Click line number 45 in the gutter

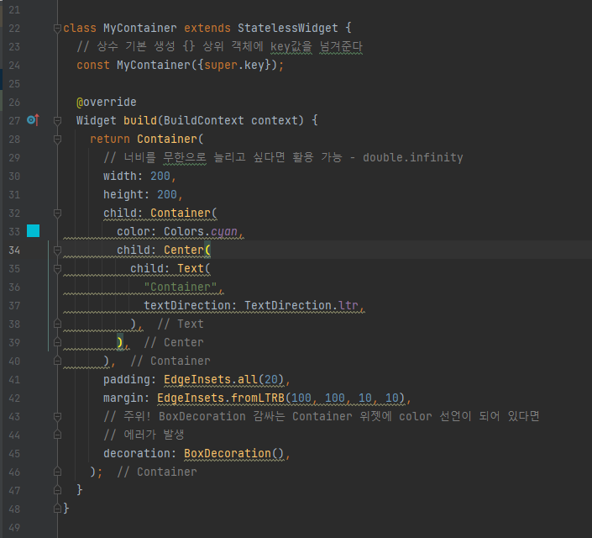pos(14,454)
